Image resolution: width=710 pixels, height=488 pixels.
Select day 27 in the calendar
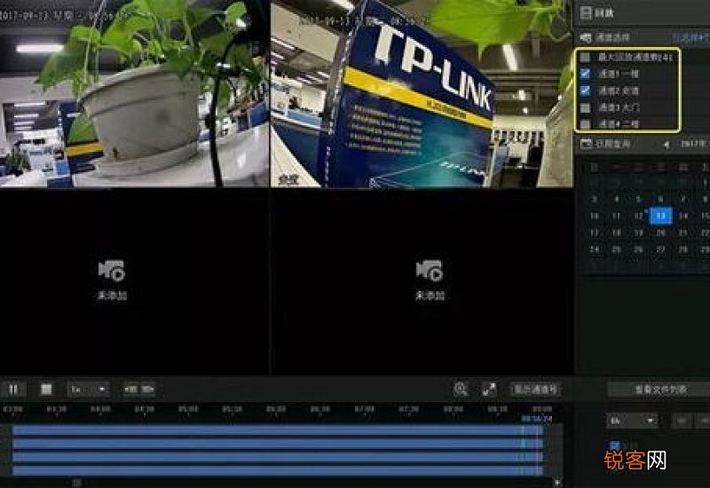pyautogui.click(x=660, y=249)
